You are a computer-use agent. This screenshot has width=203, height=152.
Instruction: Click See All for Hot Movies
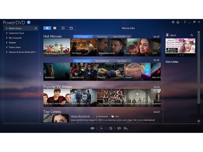pos(156,36)
